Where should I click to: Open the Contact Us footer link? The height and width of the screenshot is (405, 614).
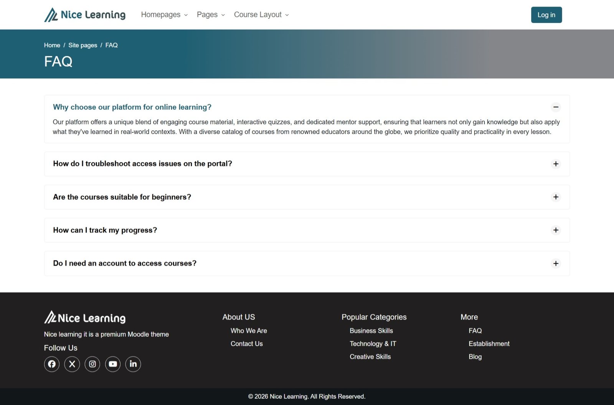point(247,344)
